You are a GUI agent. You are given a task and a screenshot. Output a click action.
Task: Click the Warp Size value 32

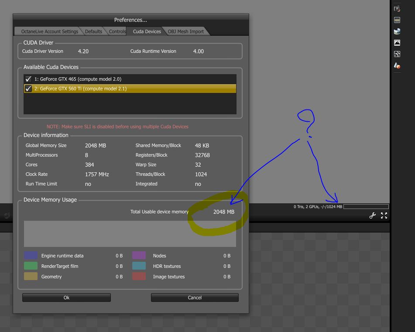click(x=198, y=164)
